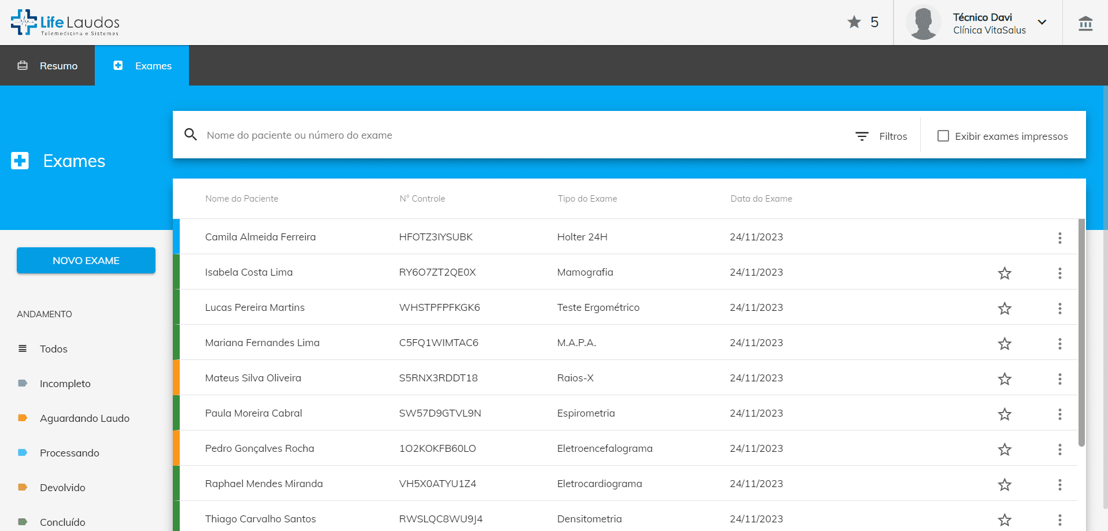Open three-dot menu for Raphael Mendes Miranda
This screenshot has width=1108, height=531.
[x=1059, y=485]
